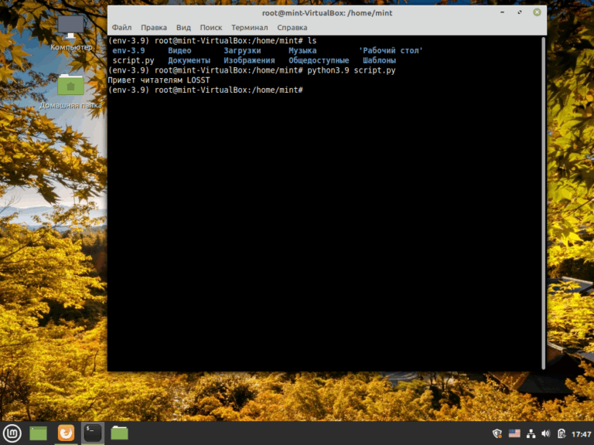Open the Файл menu
The height and width of the screenshot is (445, 594).
[121, 28]
